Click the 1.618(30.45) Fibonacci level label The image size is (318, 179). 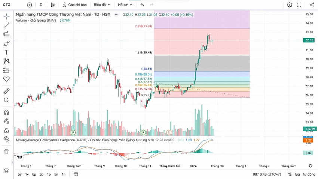[144, 53]
